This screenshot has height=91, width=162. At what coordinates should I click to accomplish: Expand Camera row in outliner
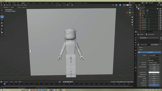pyautogui.click(x=138, y=11)
